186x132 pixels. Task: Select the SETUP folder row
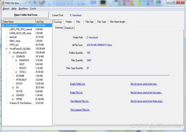[x=19, y=91]
